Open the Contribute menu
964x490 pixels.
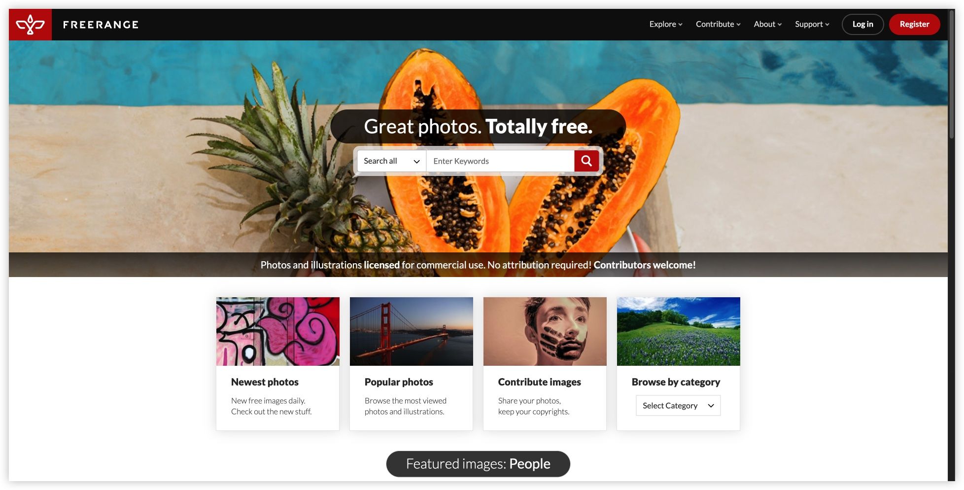[718, 24]
